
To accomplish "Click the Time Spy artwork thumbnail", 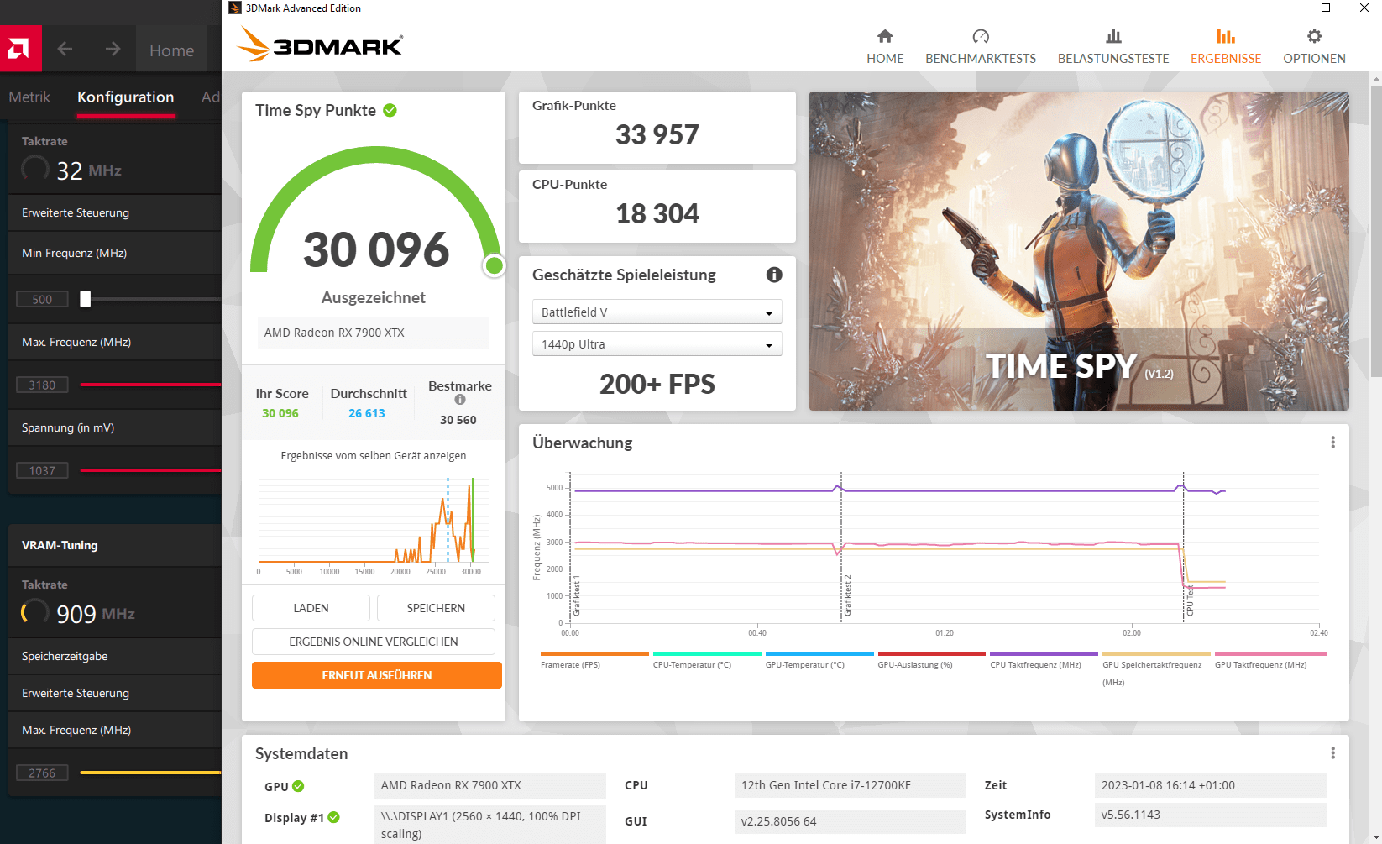I will pyautogui.click(x=1079, y=251).
